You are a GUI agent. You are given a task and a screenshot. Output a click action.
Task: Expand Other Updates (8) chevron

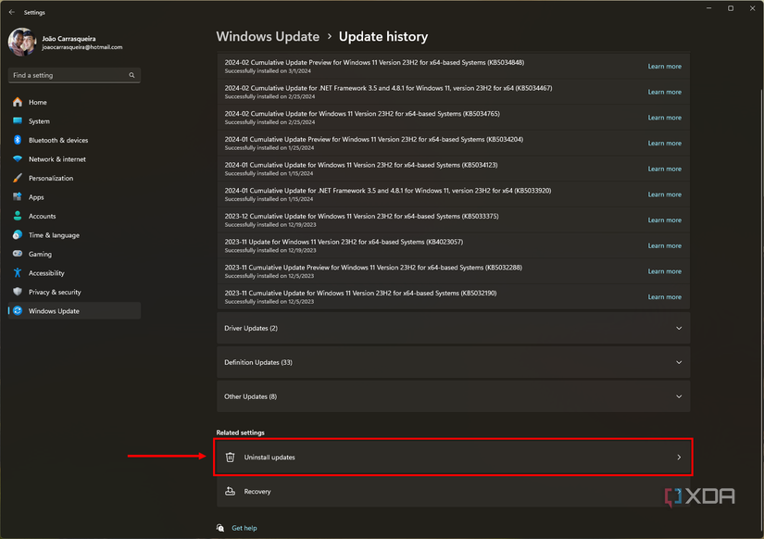pyautogui.click(x=678, y=396)
